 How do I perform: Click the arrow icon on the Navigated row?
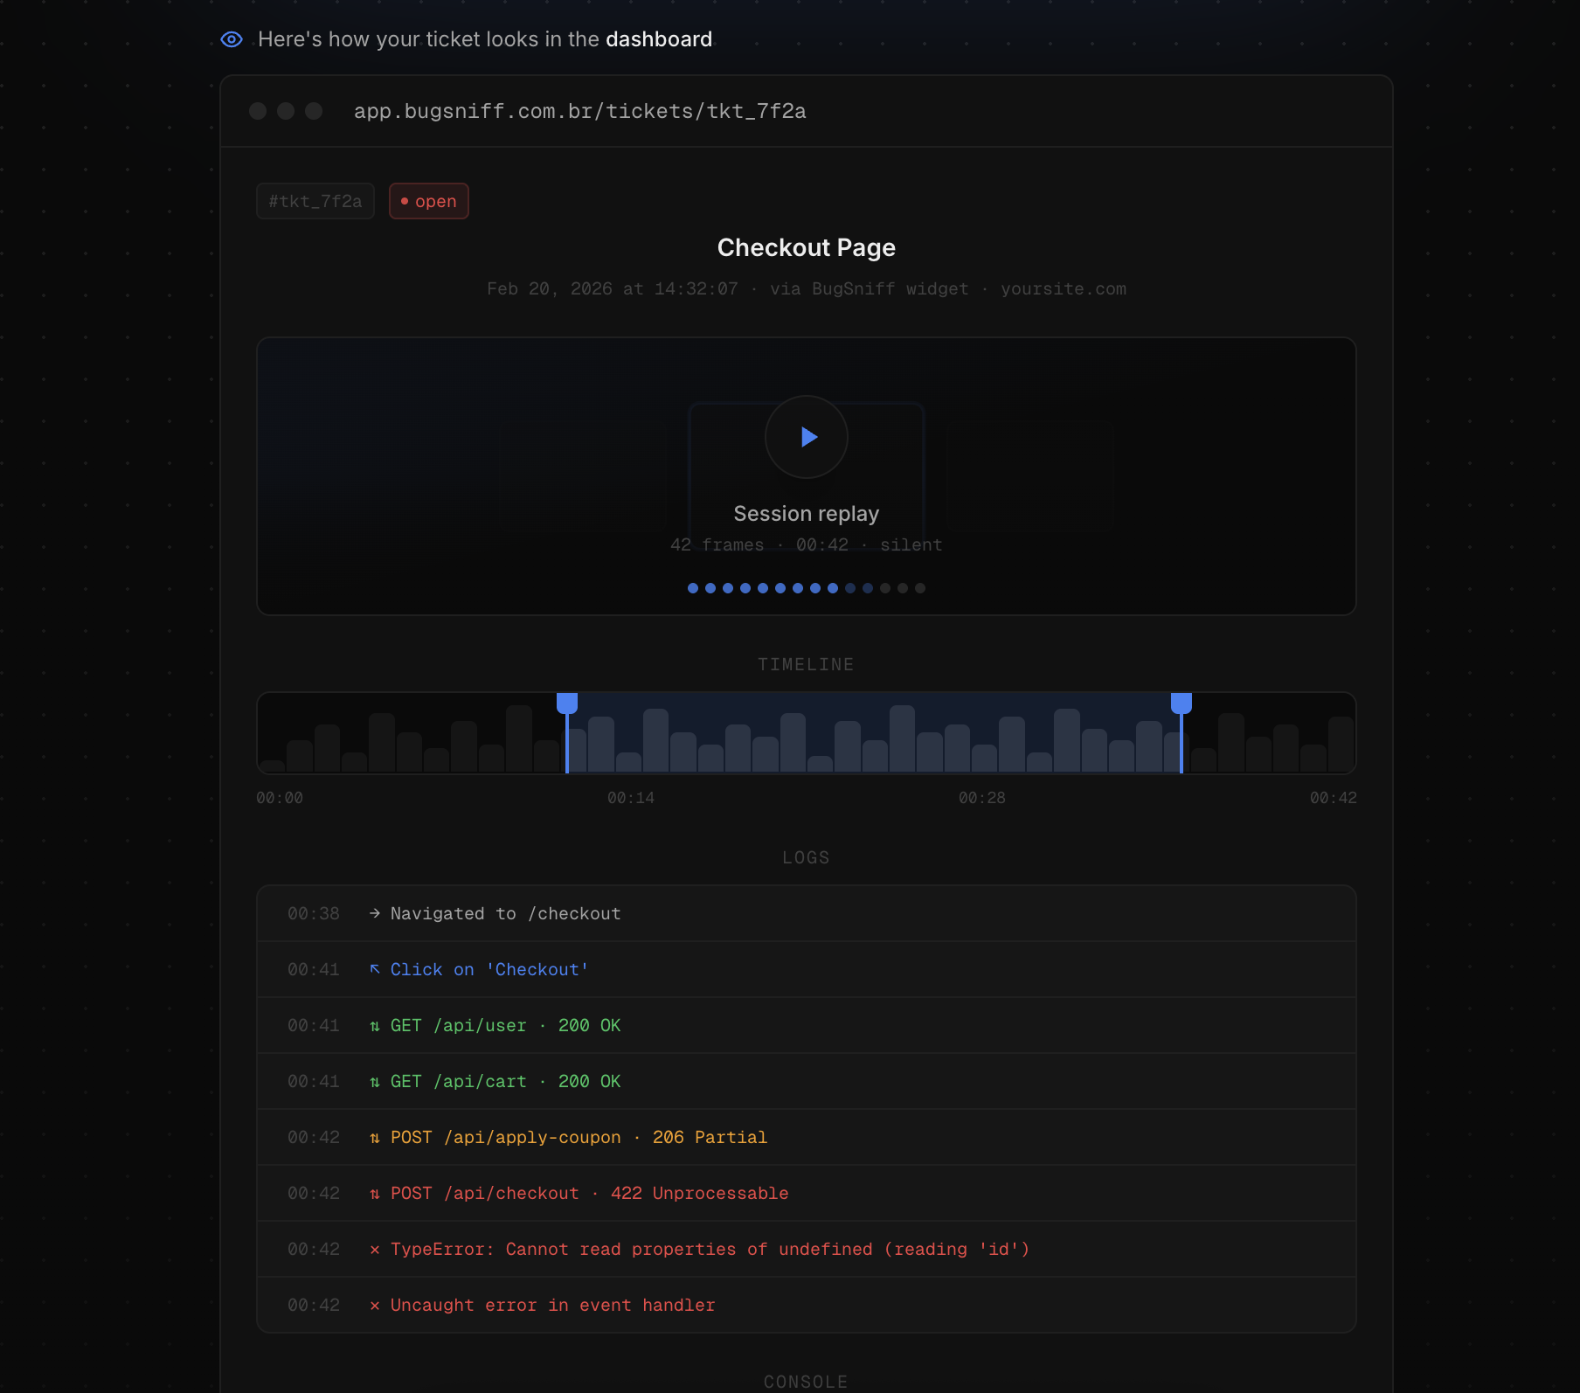(375, 913)
